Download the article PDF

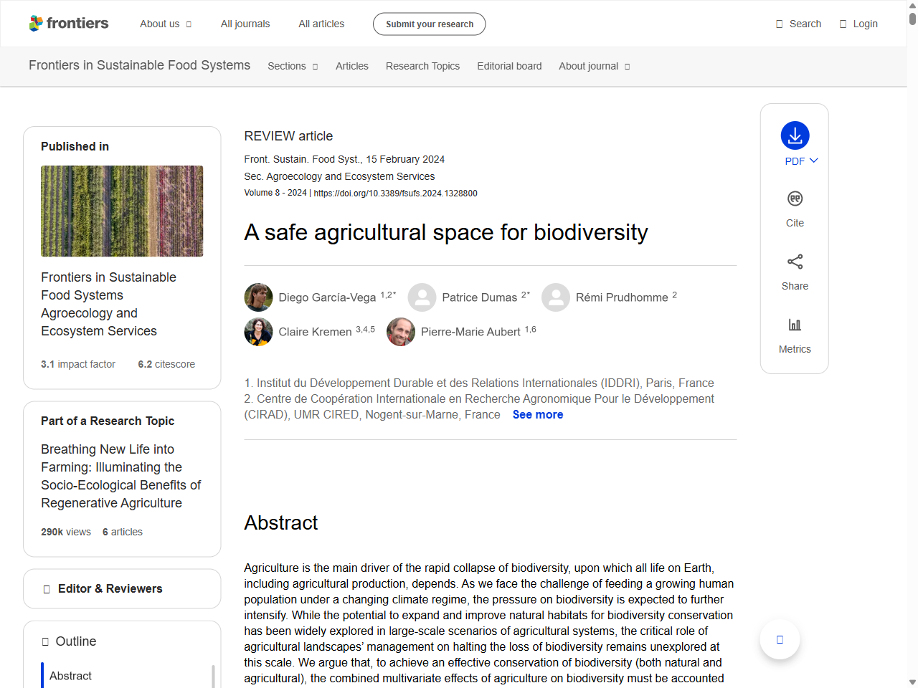coord(794,136)
